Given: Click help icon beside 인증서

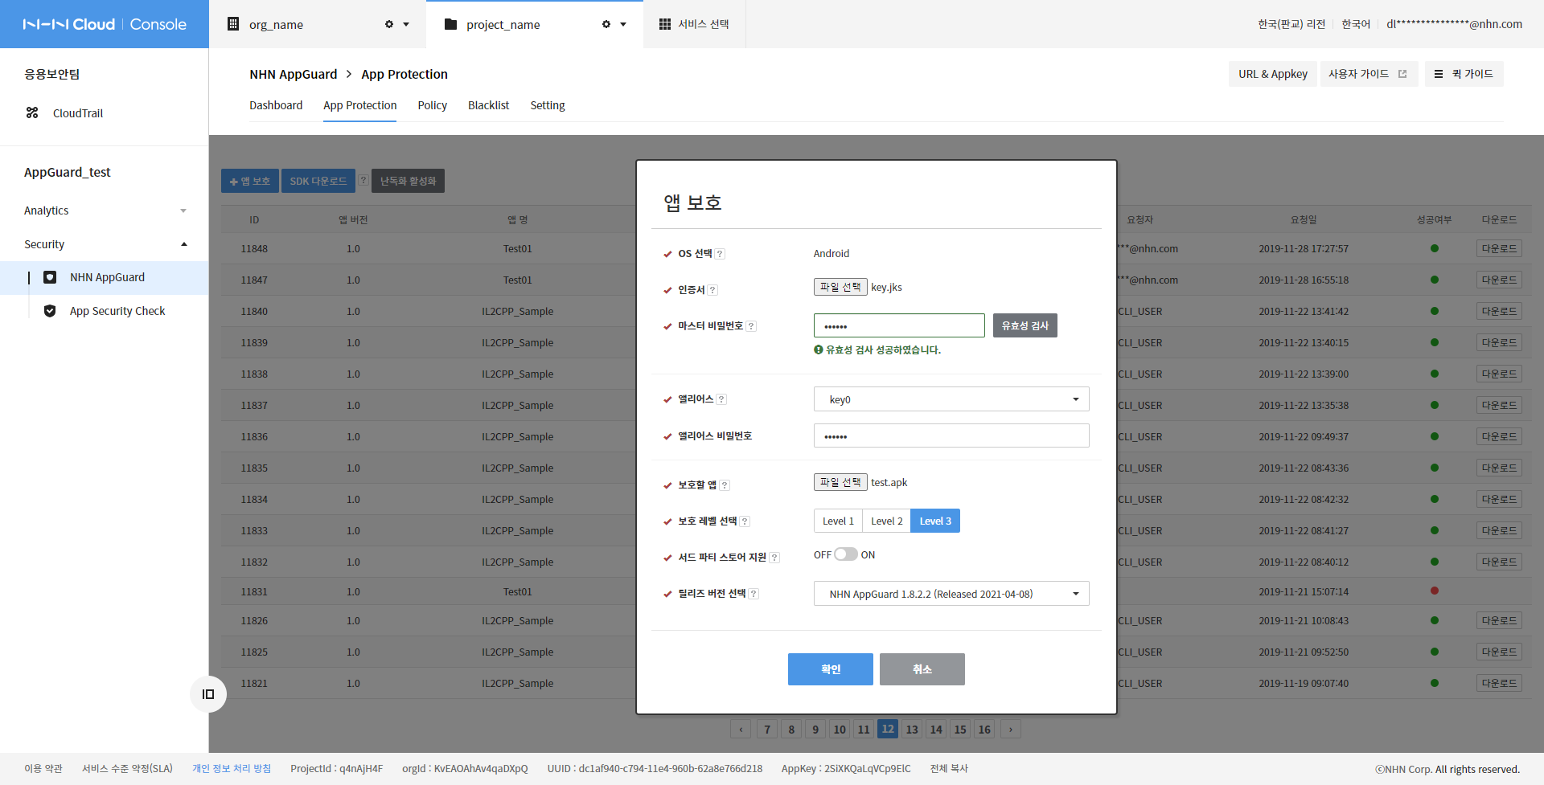Looking at the screenshot, I should [x=713, y=290].
